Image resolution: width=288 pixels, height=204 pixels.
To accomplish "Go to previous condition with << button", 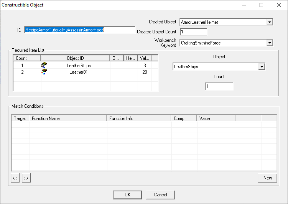I will 15,178.
